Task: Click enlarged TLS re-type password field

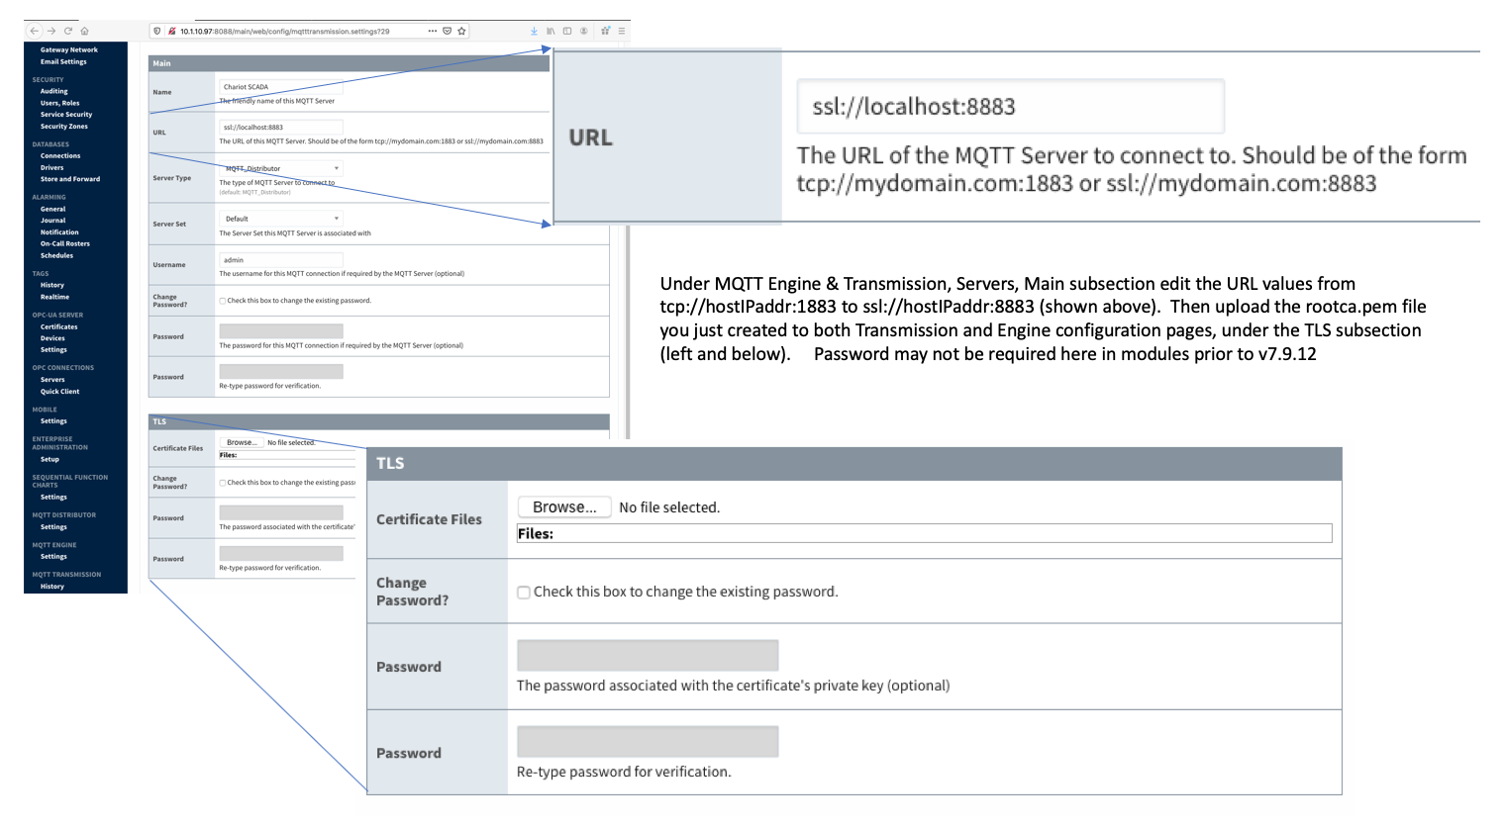Action: tap(648, 741)
